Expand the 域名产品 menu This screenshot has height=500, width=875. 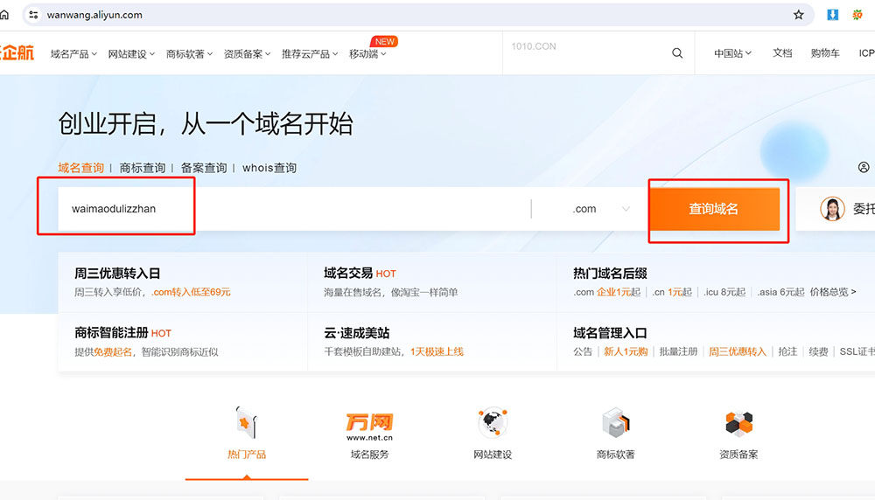[73, 54]
